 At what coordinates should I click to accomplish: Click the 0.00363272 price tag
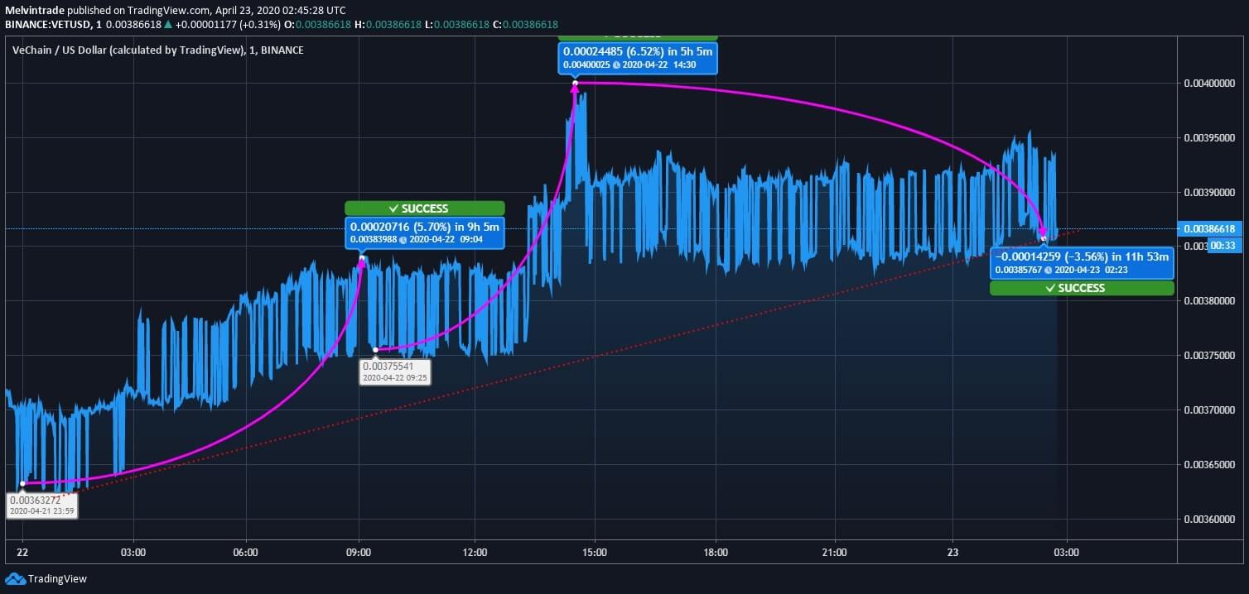[42, 505]
